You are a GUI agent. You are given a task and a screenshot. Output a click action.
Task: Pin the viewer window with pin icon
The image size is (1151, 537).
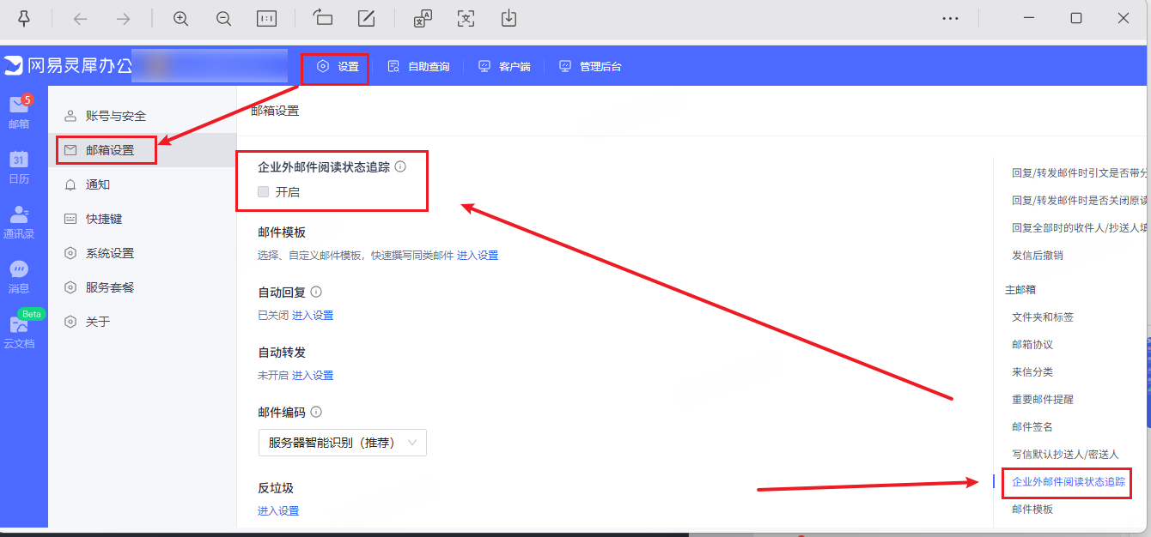(x=23, y=18)
